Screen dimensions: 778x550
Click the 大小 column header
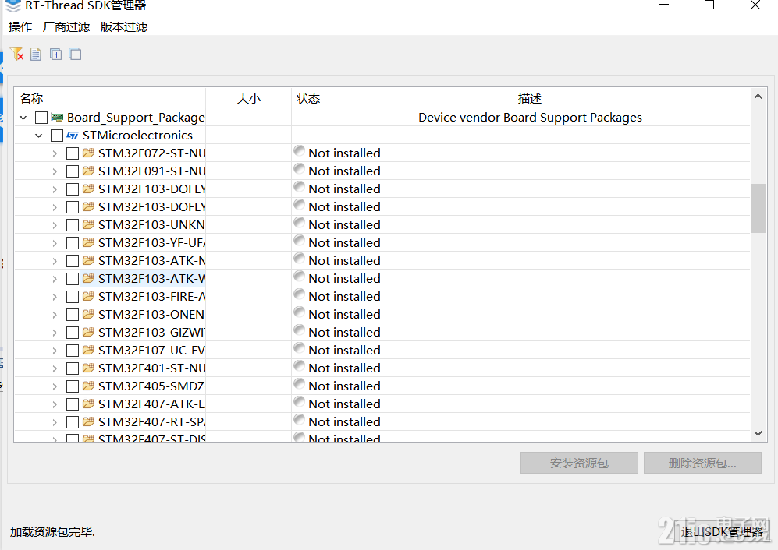(x=249, y=99)
